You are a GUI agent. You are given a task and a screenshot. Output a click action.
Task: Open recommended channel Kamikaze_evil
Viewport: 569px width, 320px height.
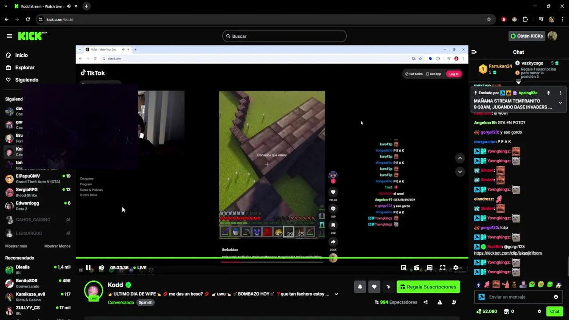pos(38,296)
